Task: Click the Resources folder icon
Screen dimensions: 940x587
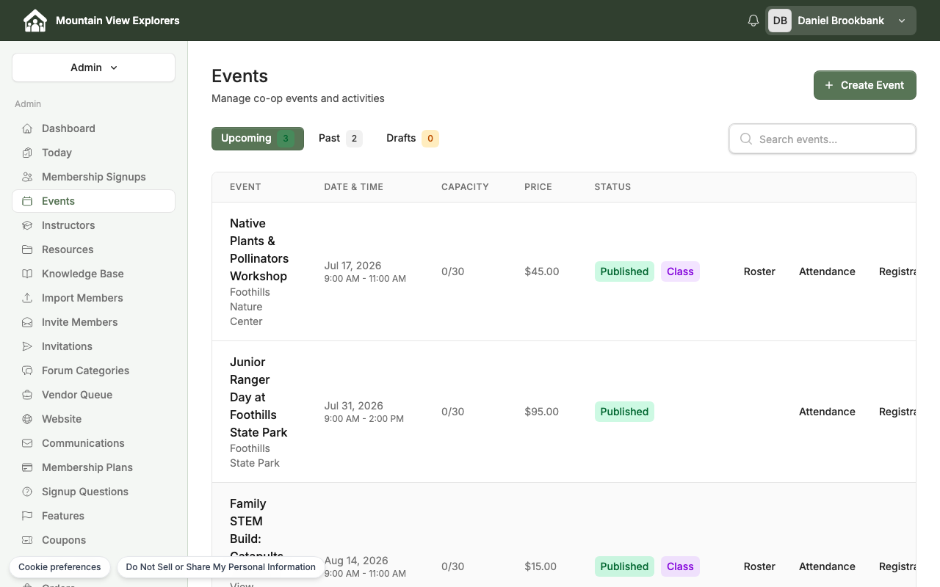Action: (27, 249)
